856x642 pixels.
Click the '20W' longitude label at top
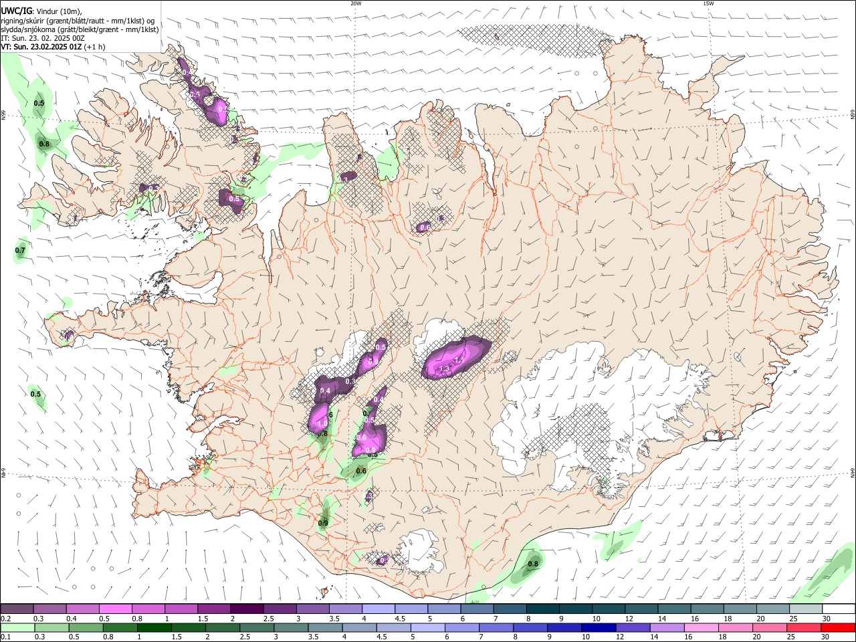[x=356, y=3]
